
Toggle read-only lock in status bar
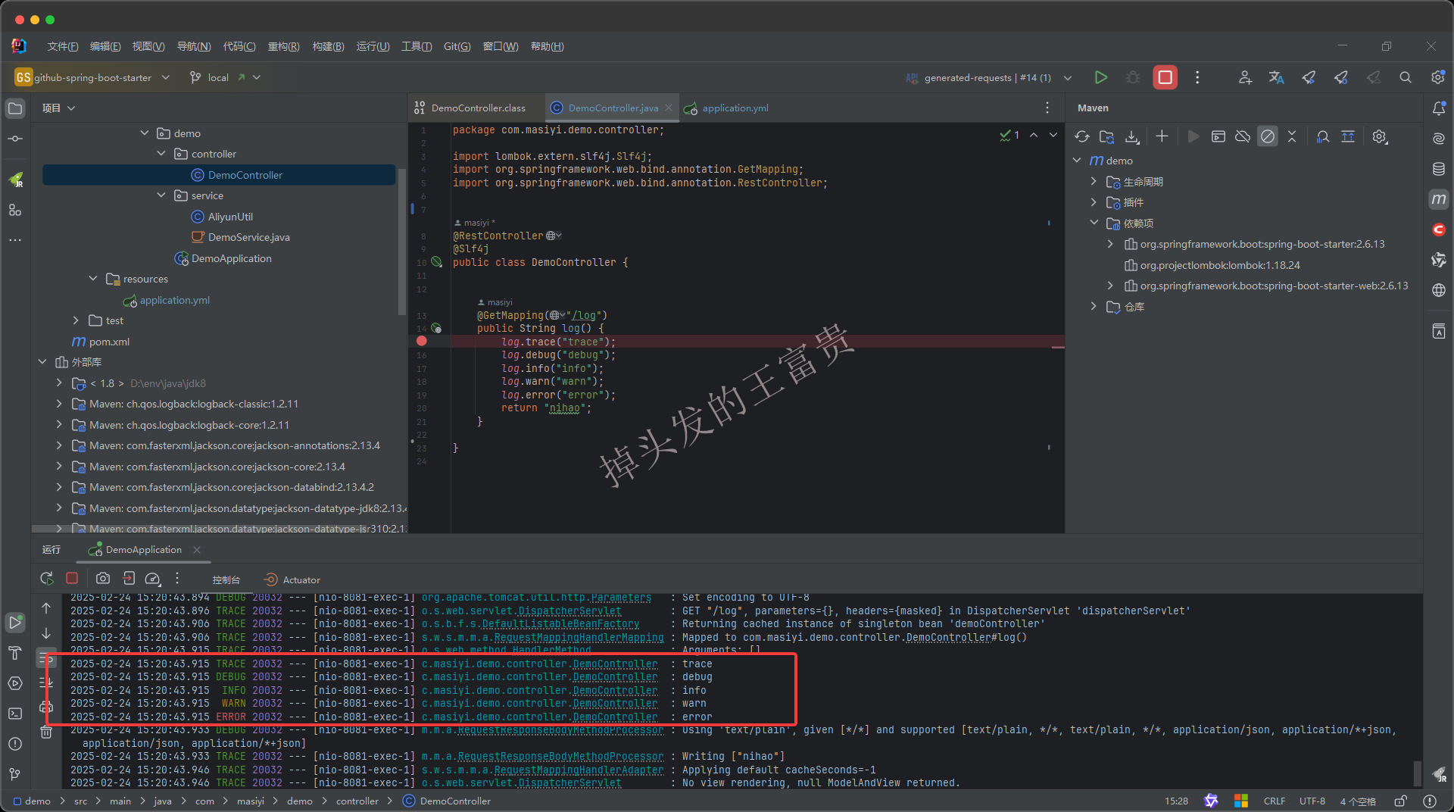coord(1401,801)
